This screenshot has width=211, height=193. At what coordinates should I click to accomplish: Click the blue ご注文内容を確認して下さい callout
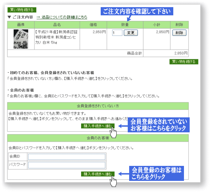137,11
